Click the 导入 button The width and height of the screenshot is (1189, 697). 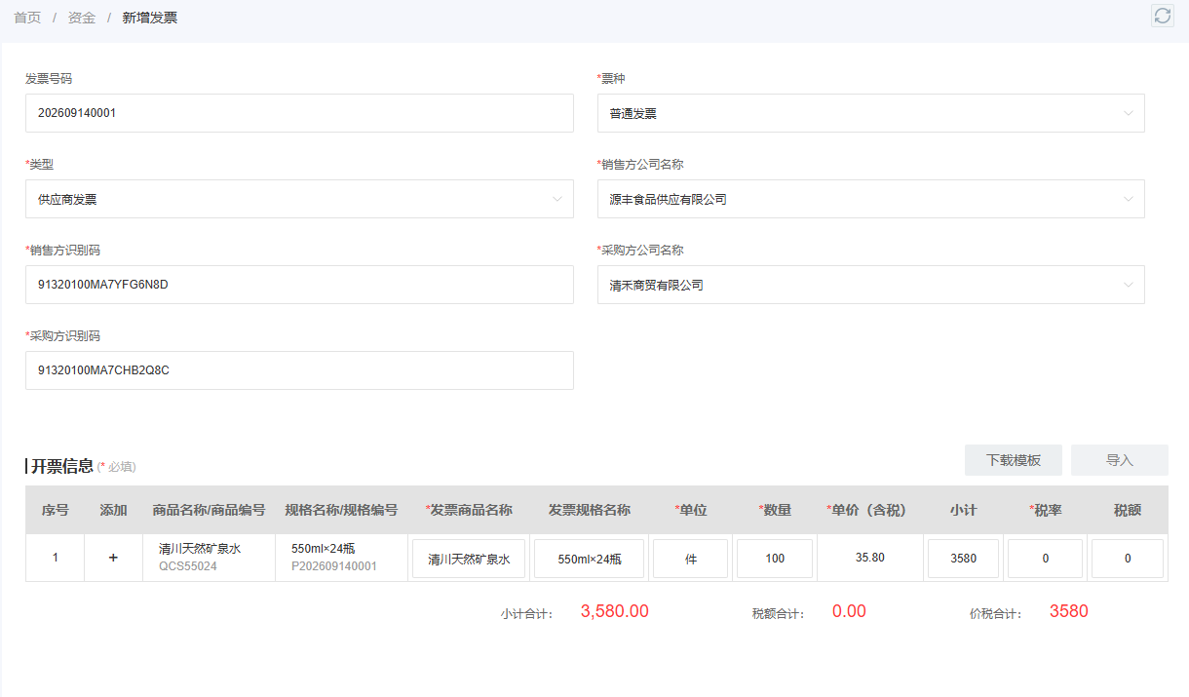(x=1120, y=460)
